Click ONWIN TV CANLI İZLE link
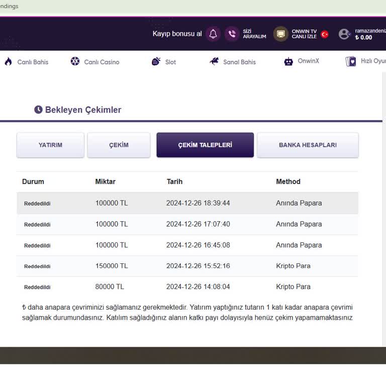 click(304, 34)
